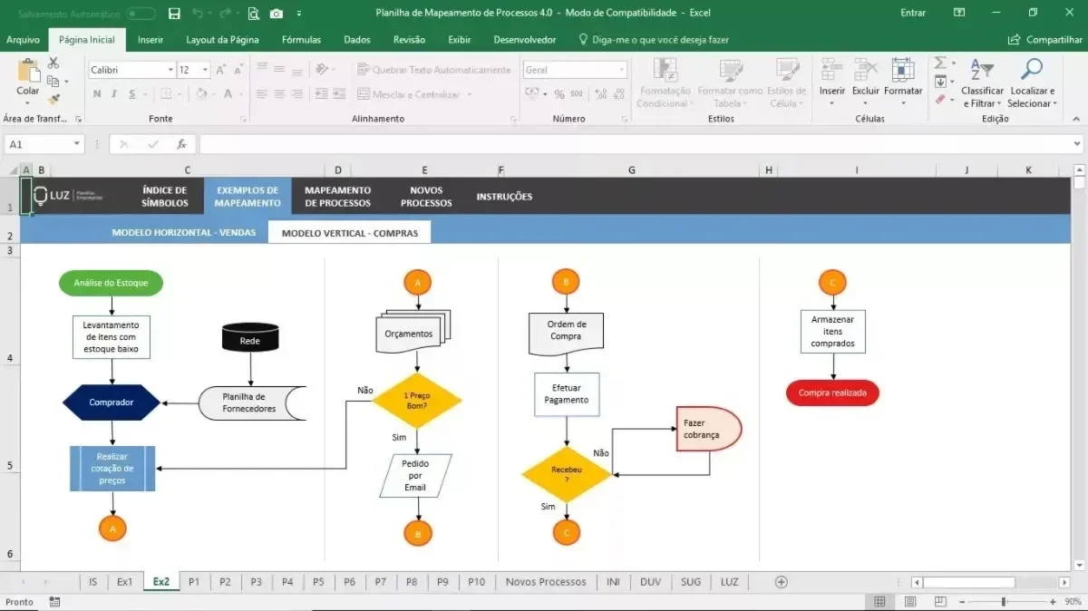Toggle underline S formatting
The height and width of the screenshot is (611, 1088).
[x=132, y=94]
